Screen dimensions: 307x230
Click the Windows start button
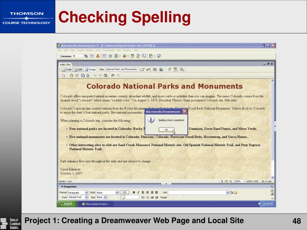(x=67, y=204)
